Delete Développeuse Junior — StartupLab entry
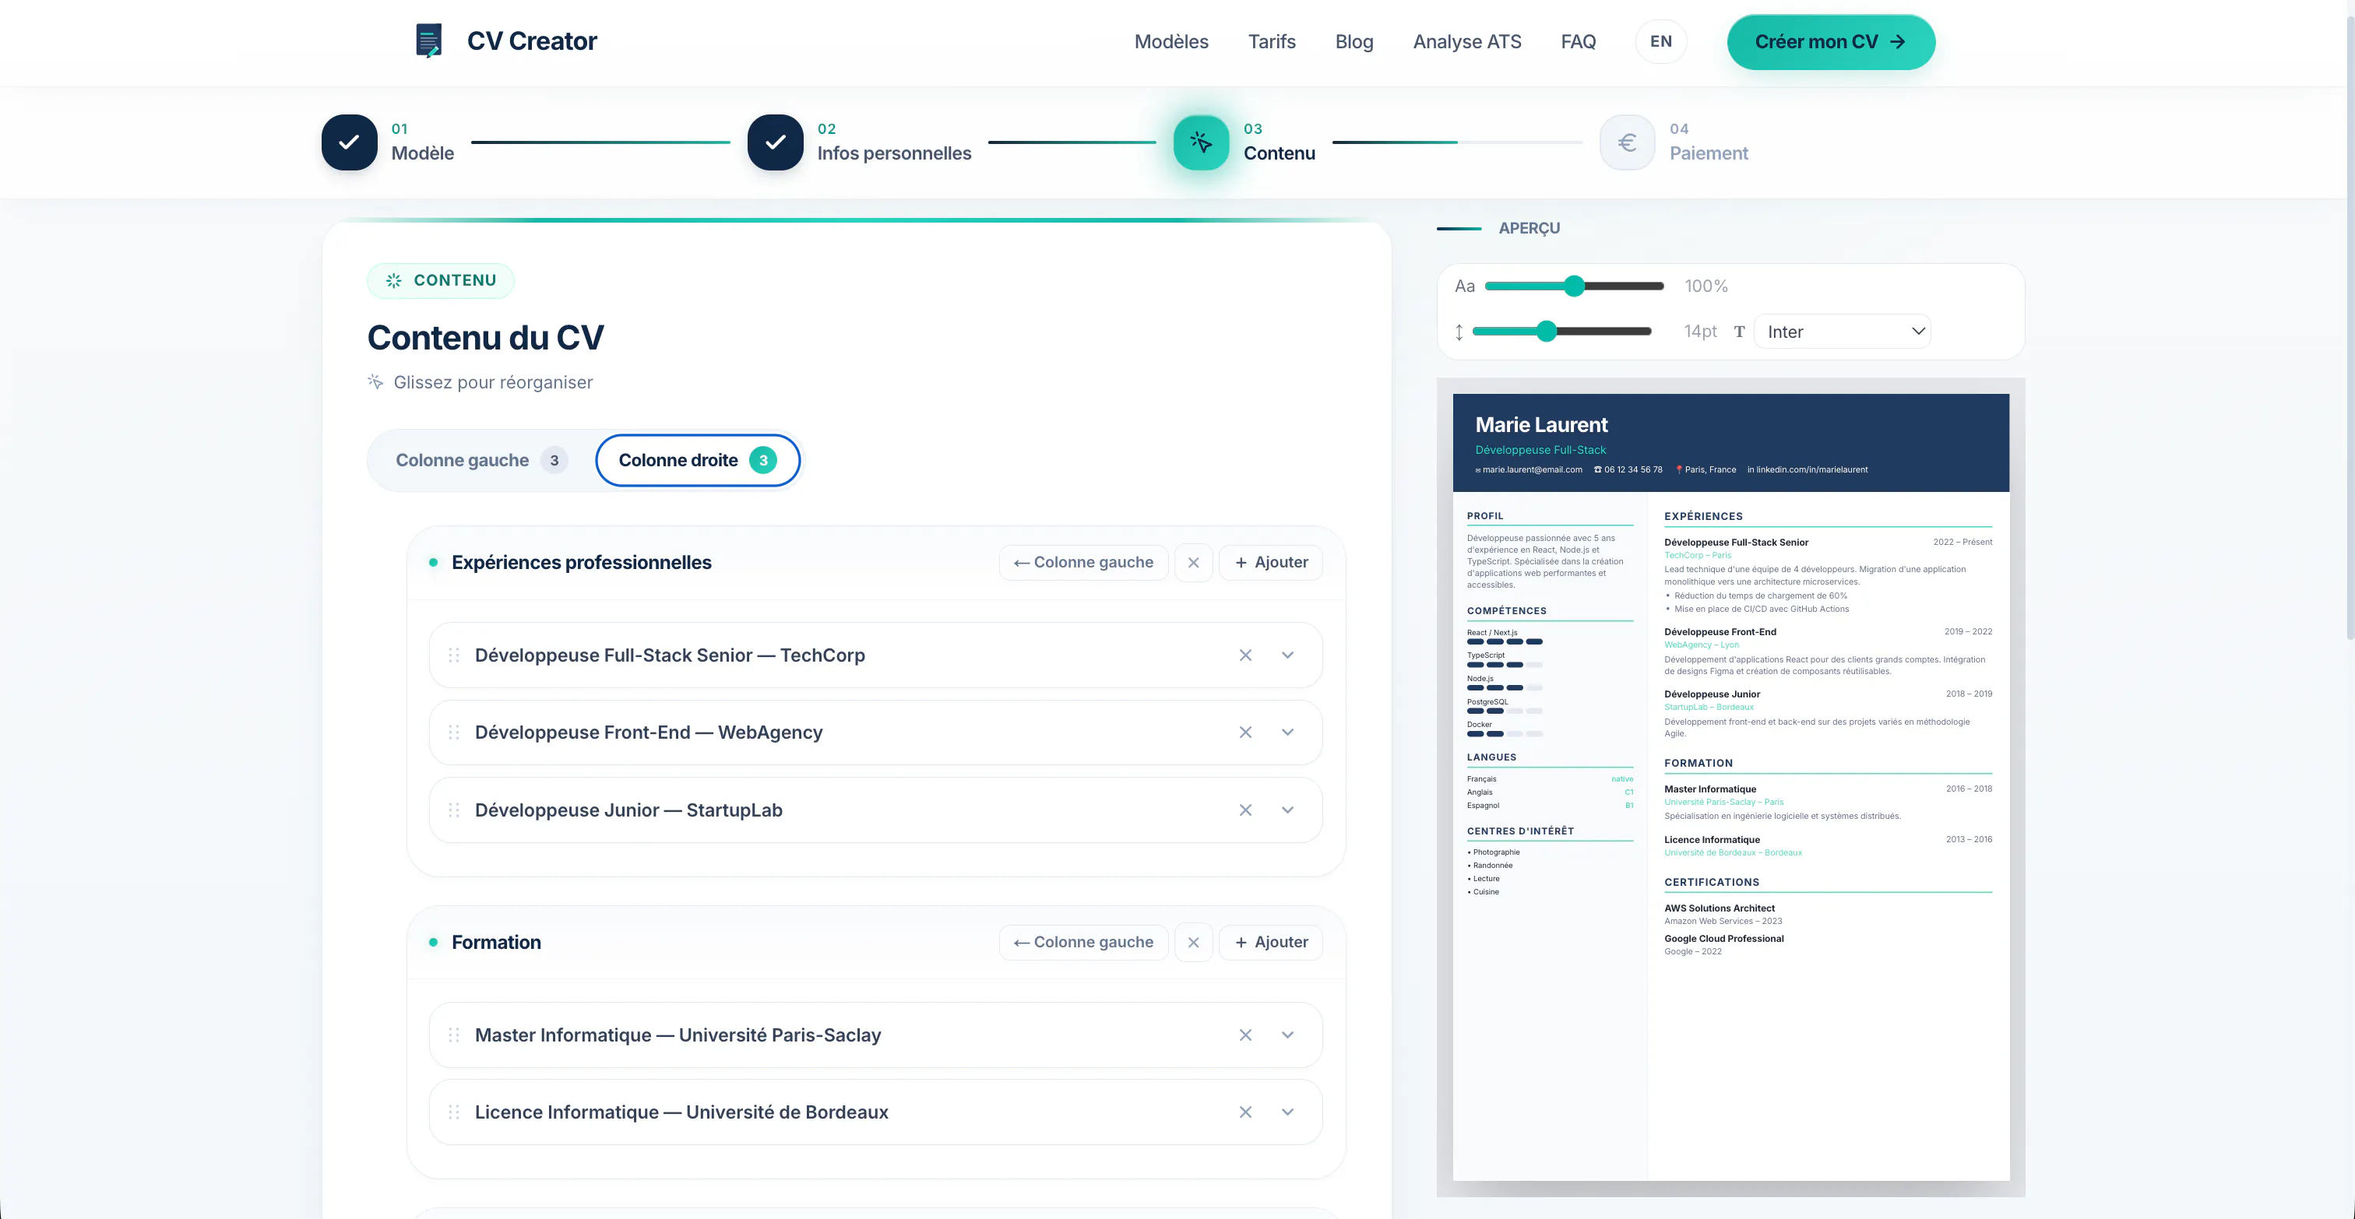This screenshot has height=1219, width=2355. point(1245,810)
